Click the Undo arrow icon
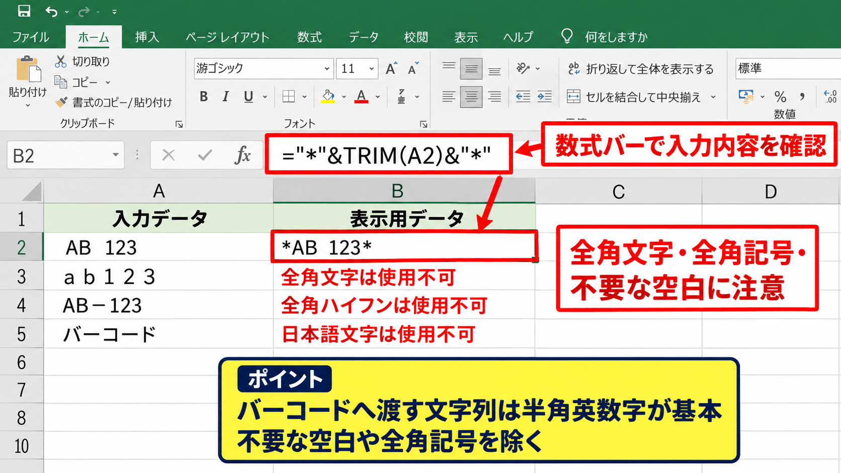 pyautogui.click(x=51, y=11)
